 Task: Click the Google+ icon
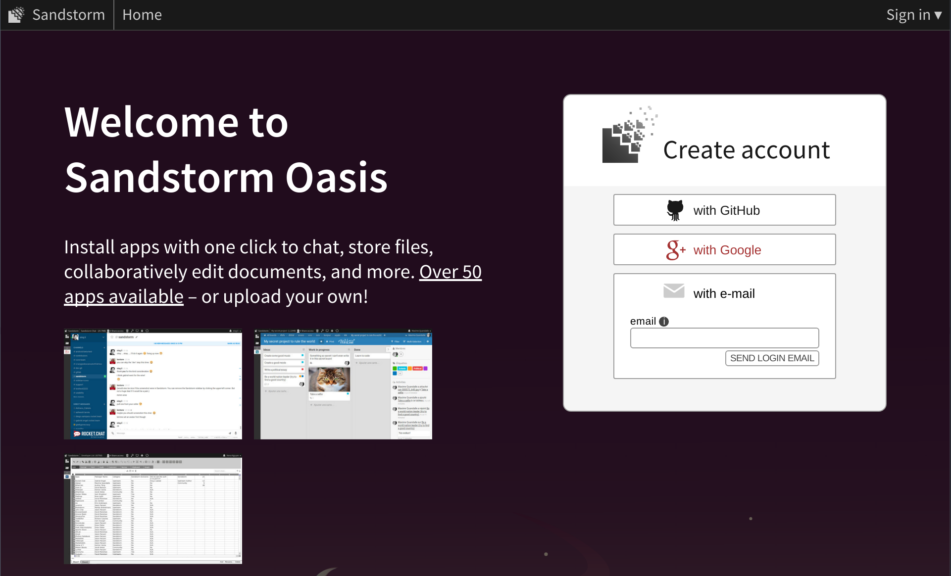tap(676, 250)
